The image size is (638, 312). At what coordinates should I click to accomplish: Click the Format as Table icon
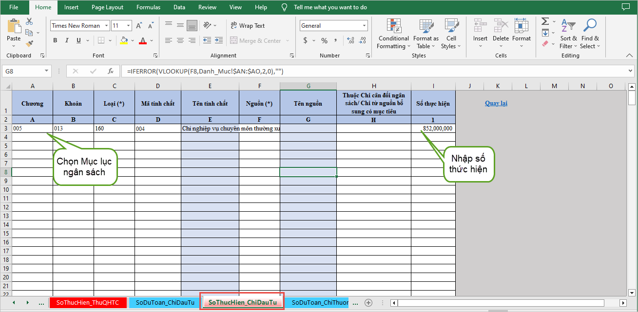[426, 26]
